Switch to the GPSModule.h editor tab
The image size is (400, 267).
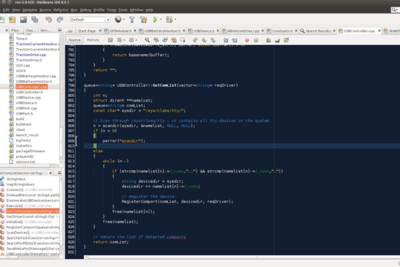point(121,31)
